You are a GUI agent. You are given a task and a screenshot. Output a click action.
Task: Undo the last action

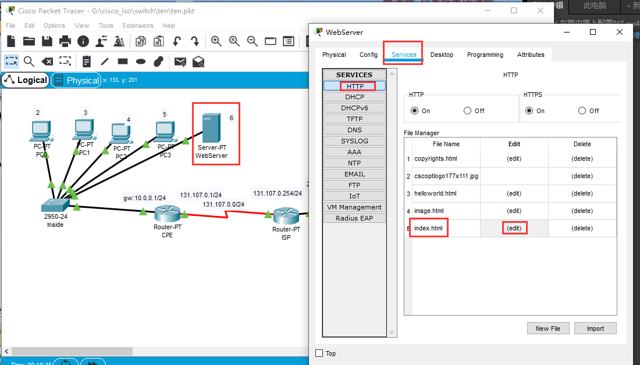coord(177,41)
